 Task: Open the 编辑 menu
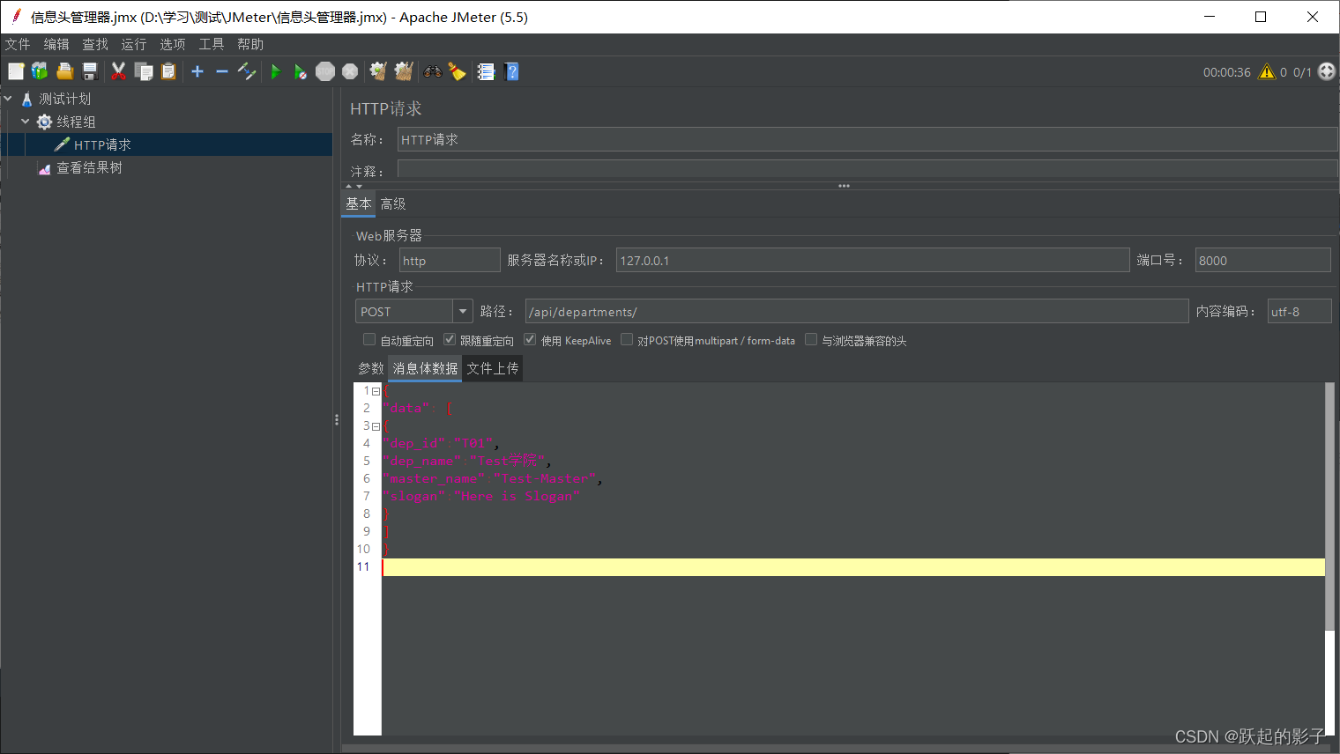pos(56,44)
